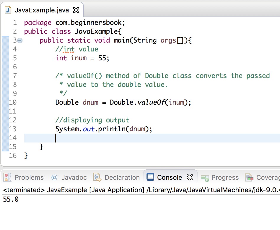Click the '<terminated>' console status text
Image resolution: width=280 pixels, height=230 pixels.
24,190
